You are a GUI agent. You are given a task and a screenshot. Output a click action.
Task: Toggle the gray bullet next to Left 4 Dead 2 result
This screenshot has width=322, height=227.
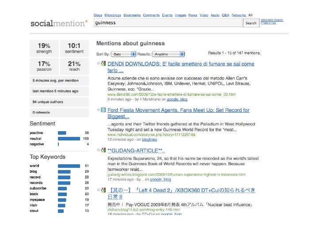coord(98,190)
